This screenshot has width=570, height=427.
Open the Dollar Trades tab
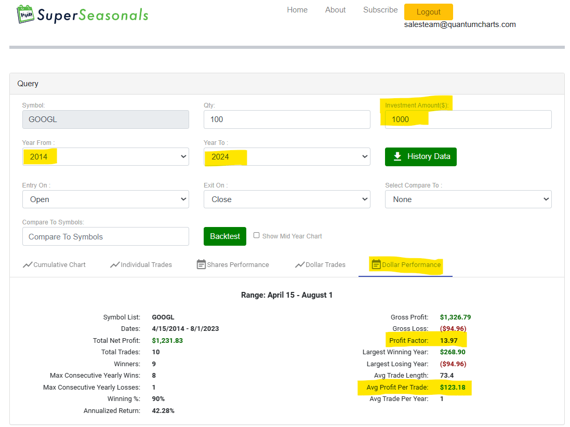[x=320, y=265]
